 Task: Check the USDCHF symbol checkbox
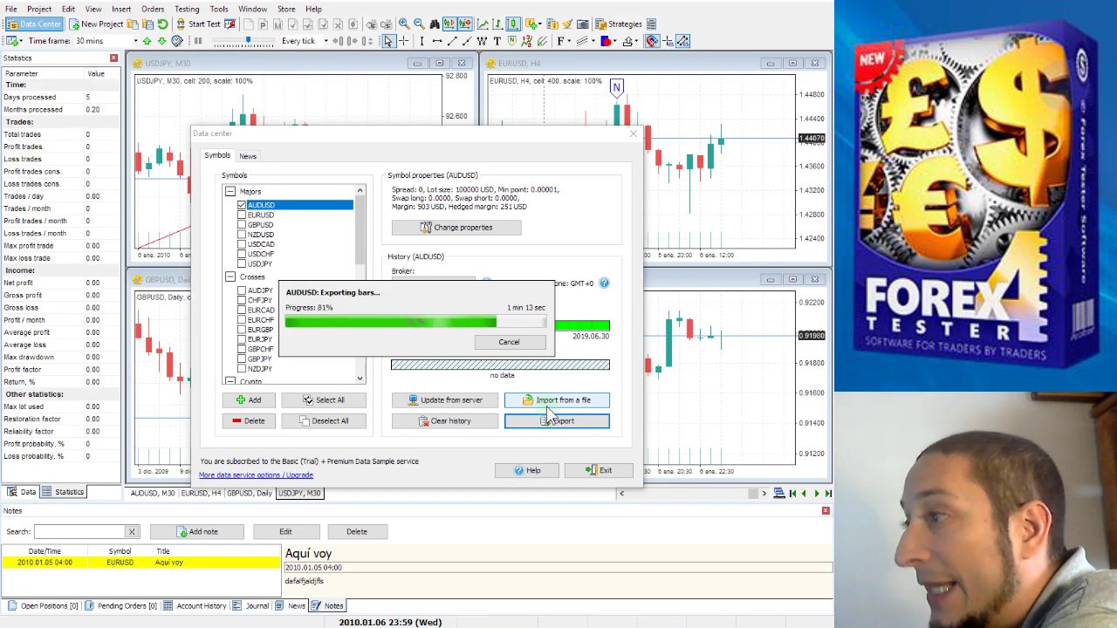[x=242, y=254]
